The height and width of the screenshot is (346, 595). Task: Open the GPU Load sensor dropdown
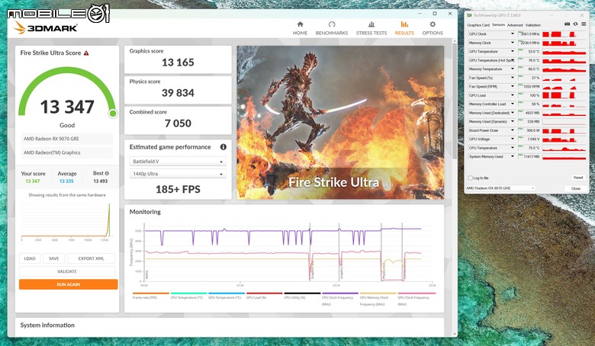(513, 95)
